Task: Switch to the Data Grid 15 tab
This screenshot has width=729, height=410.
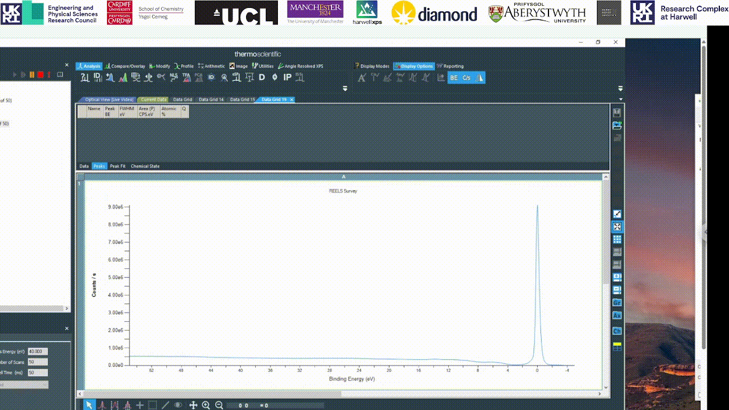Action: click(x=242, y=100)
